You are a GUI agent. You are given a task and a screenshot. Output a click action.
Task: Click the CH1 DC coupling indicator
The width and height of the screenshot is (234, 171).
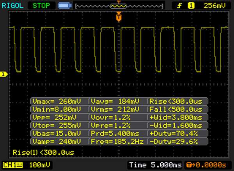pyautogui.click(x=13, y=165)
